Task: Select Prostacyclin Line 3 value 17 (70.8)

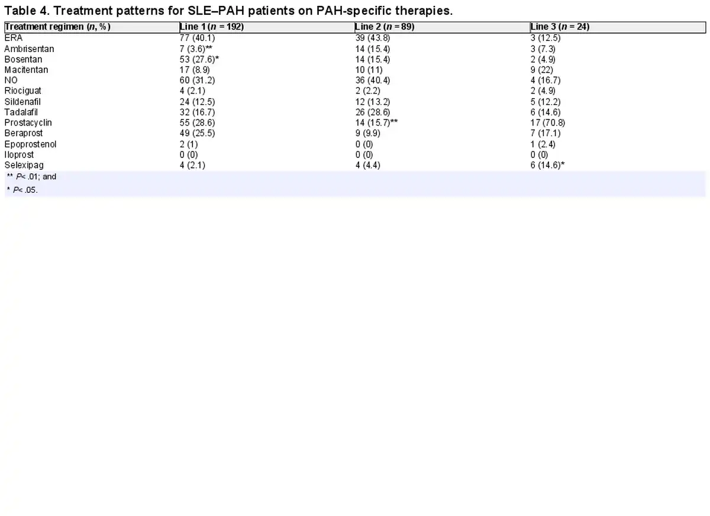Action: (x=548, y=122)
